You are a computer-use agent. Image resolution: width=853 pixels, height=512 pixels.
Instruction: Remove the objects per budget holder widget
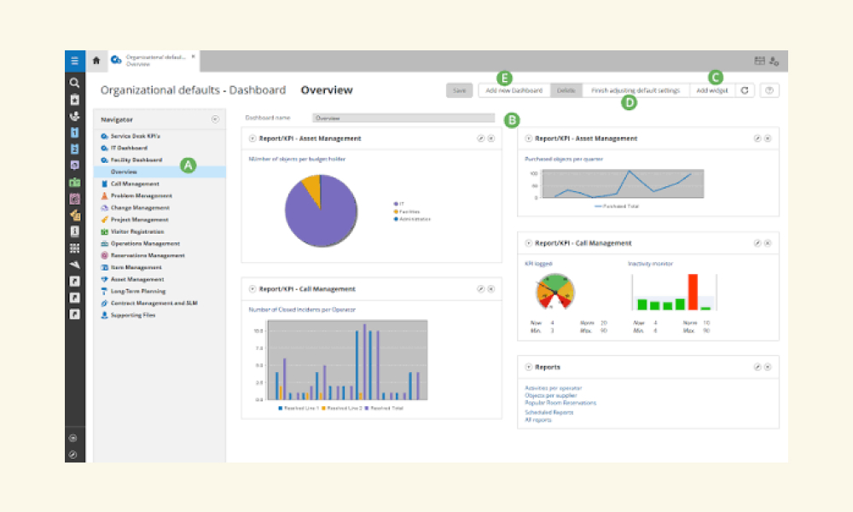click(491, 138)
